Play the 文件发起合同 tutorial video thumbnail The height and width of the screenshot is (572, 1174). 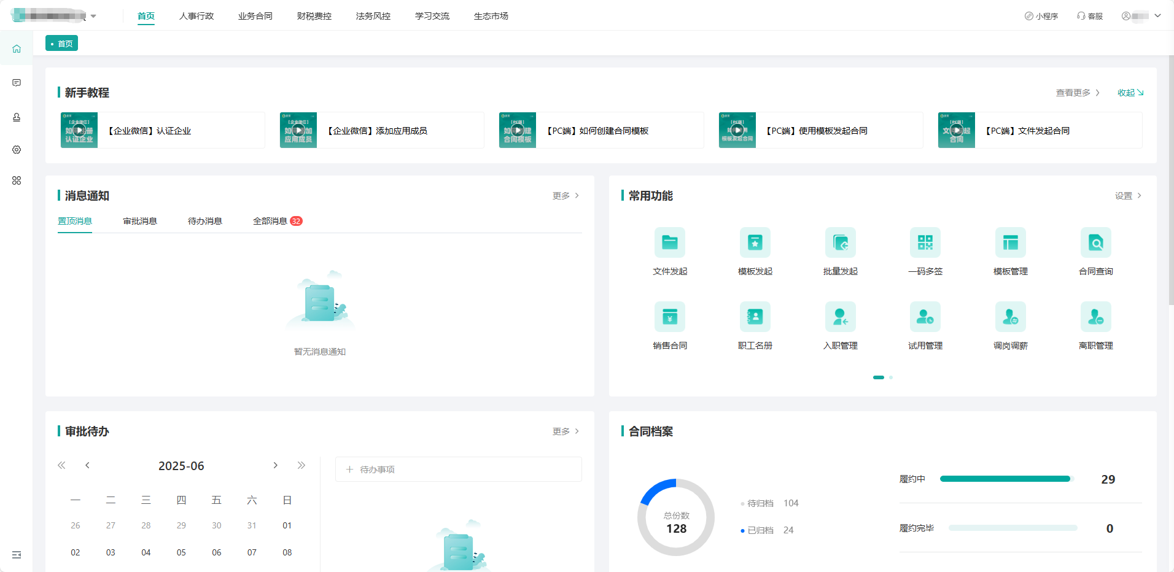click(956, 130)
